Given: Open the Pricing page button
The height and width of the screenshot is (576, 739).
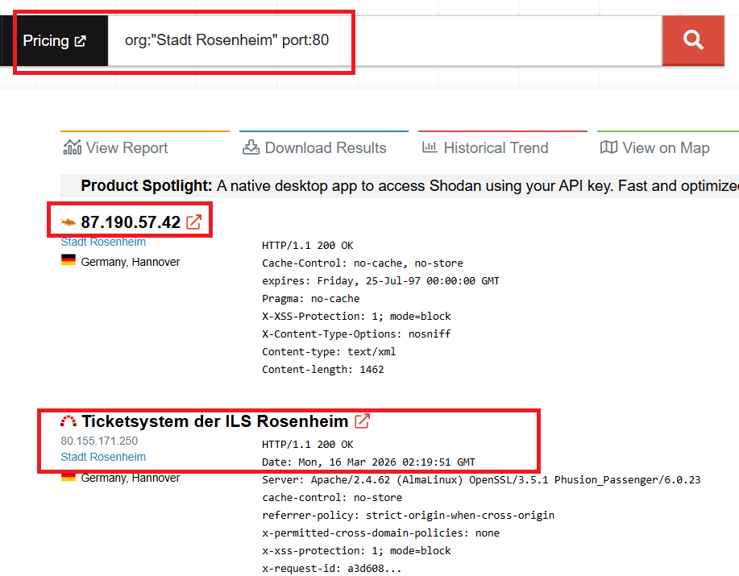Looking at the screenshot, I should 54,41.
